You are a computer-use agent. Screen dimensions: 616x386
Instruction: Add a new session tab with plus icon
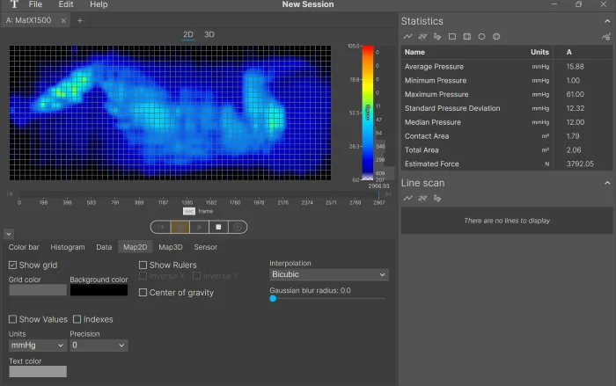coord(80,20)
